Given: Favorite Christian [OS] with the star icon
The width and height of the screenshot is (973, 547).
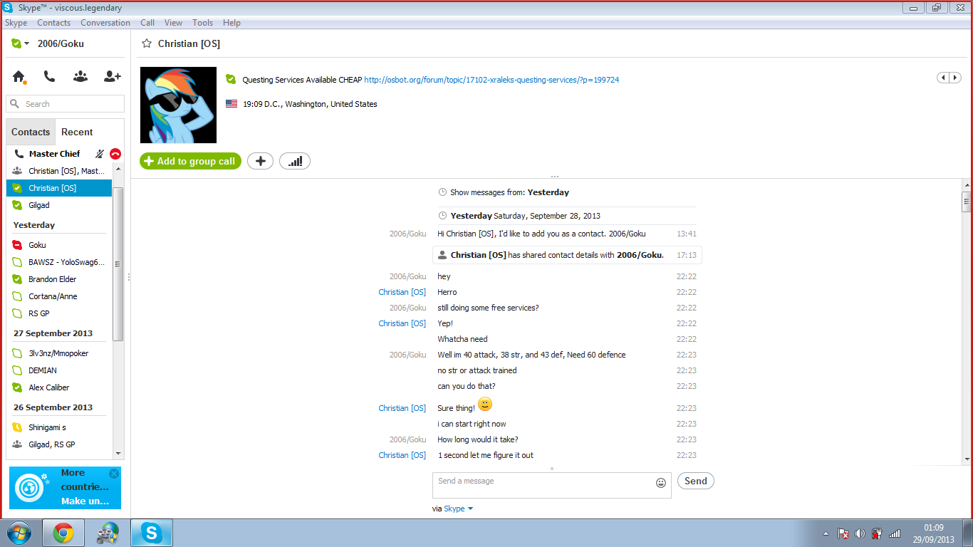Looking at the screenshot, I should point(147,43).
